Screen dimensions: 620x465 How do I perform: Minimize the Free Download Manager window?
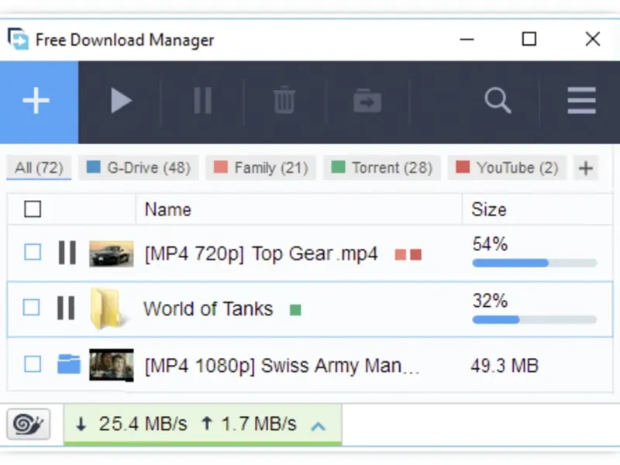point(467,40)
